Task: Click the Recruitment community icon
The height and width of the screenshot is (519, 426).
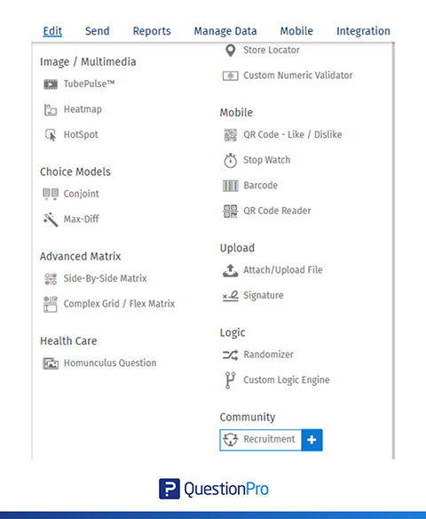Action: point(231,440)
